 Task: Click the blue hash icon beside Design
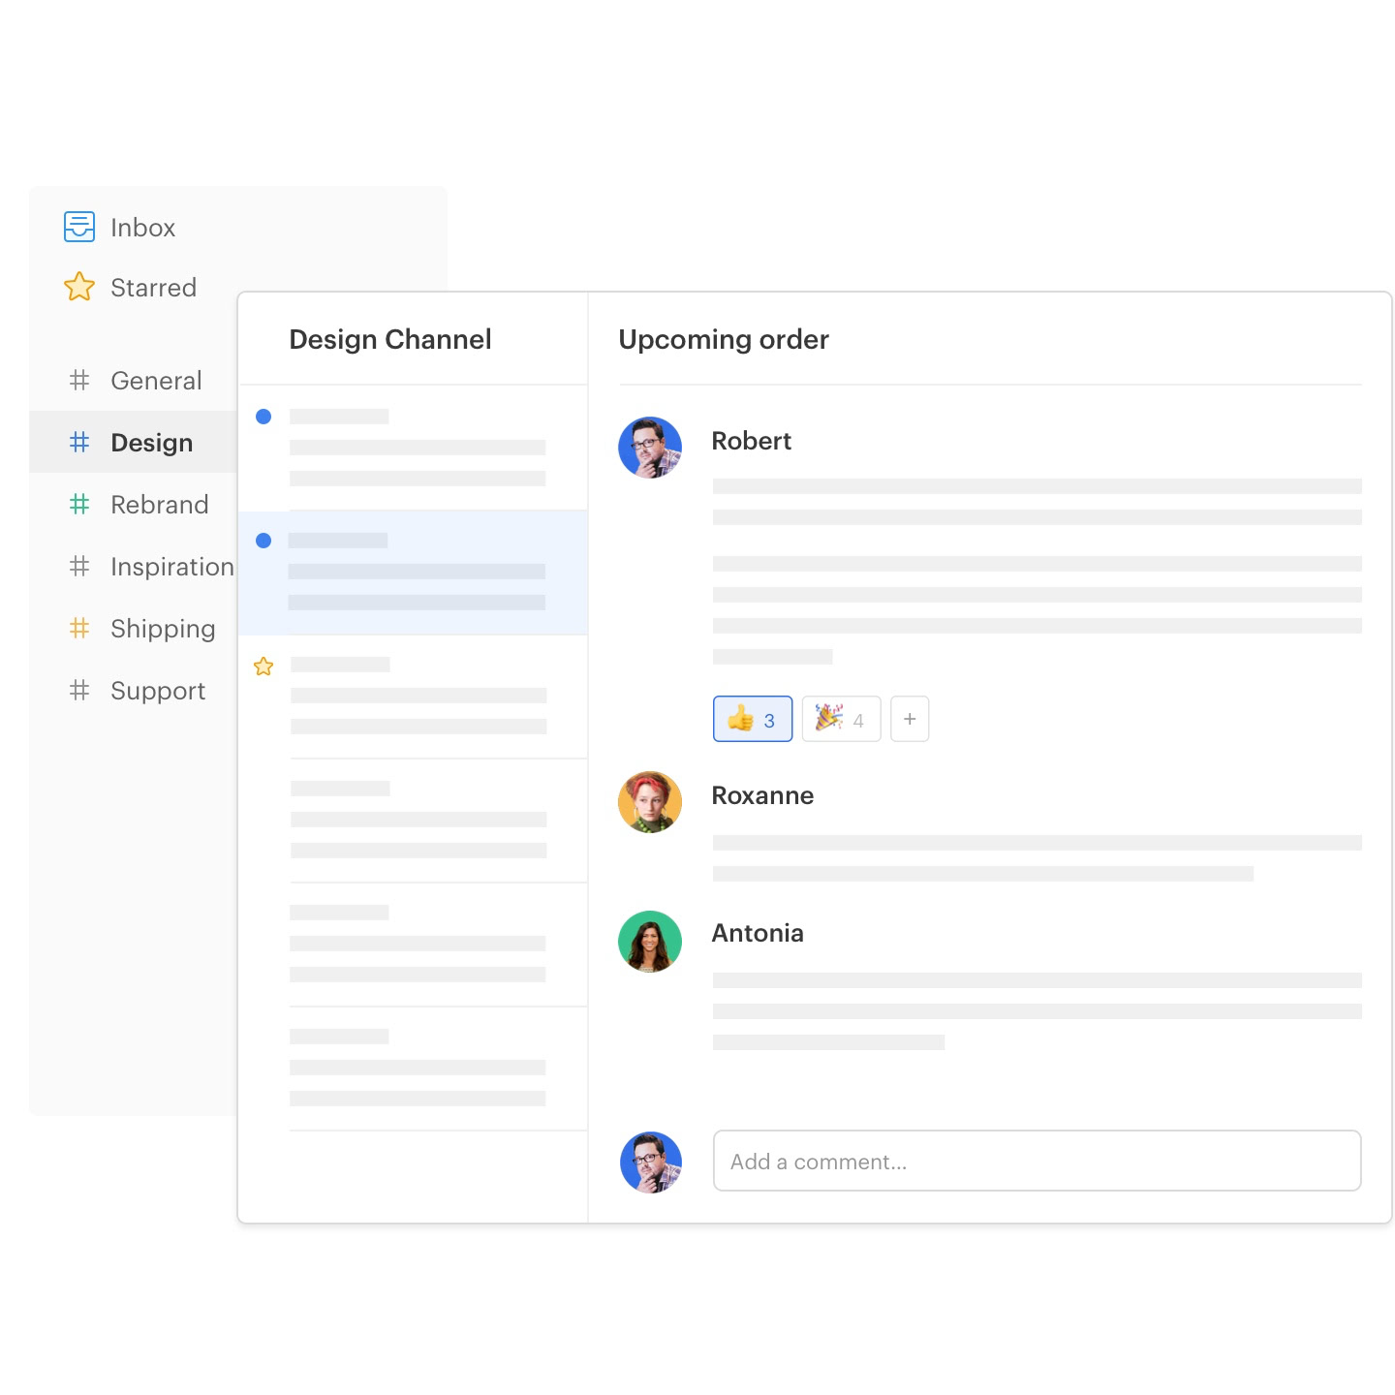79,442
